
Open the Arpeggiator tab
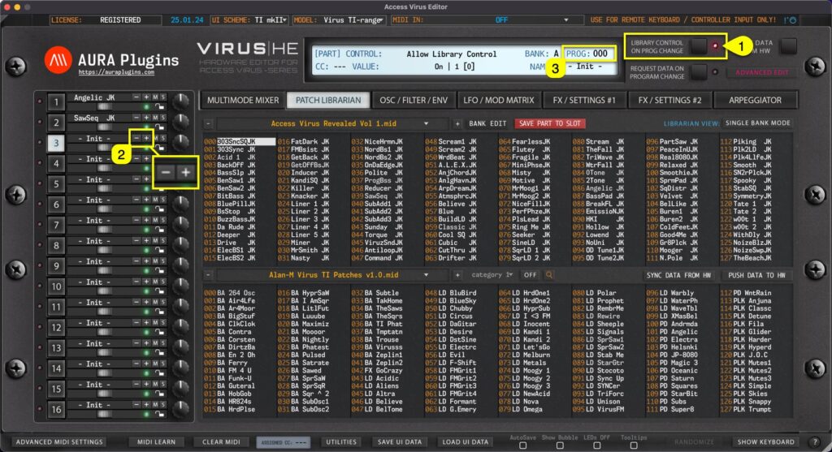point(755,100)
